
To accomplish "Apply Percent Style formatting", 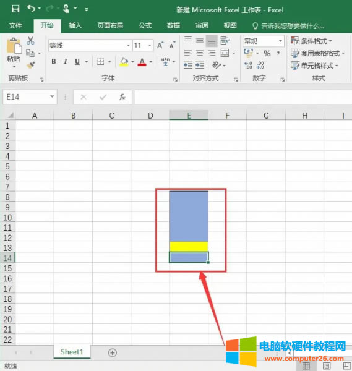I will pos(267,53).
